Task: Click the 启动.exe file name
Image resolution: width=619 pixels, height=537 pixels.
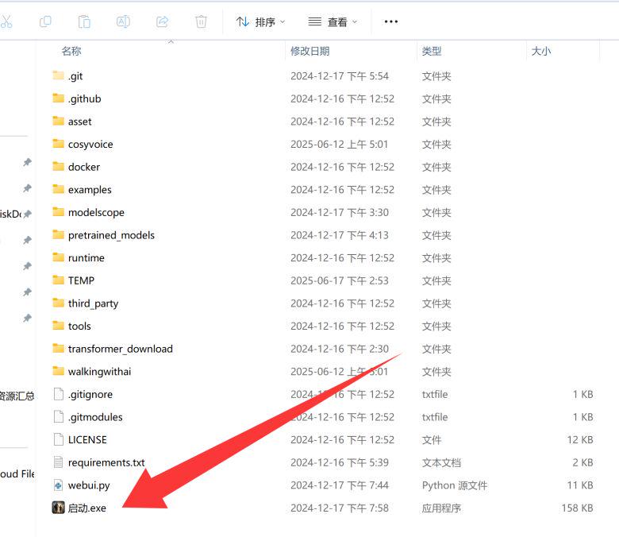Action: [x=87, y=508]
